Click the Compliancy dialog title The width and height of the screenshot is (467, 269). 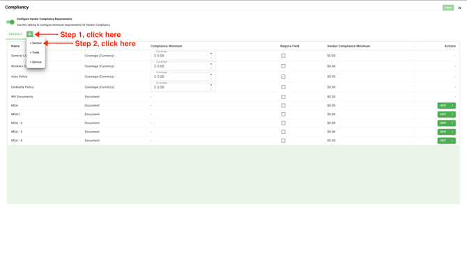click(17, 7)
